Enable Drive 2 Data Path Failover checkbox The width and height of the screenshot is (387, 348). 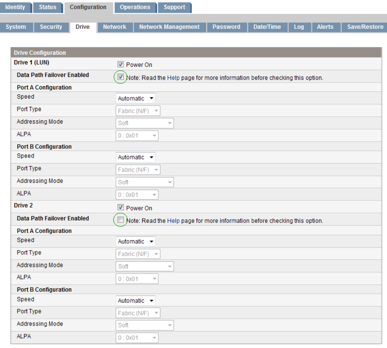coord(120,220)
